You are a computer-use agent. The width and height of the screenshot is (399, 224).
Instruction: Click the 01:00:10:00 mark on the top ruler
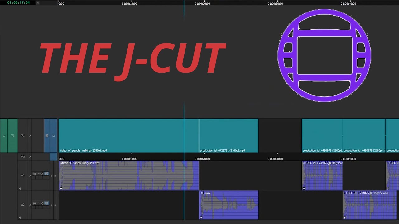[129, 4]
